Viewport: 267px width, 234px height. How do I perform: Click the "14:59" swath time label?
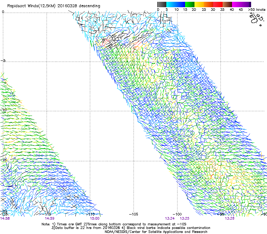tap(49, 219)
